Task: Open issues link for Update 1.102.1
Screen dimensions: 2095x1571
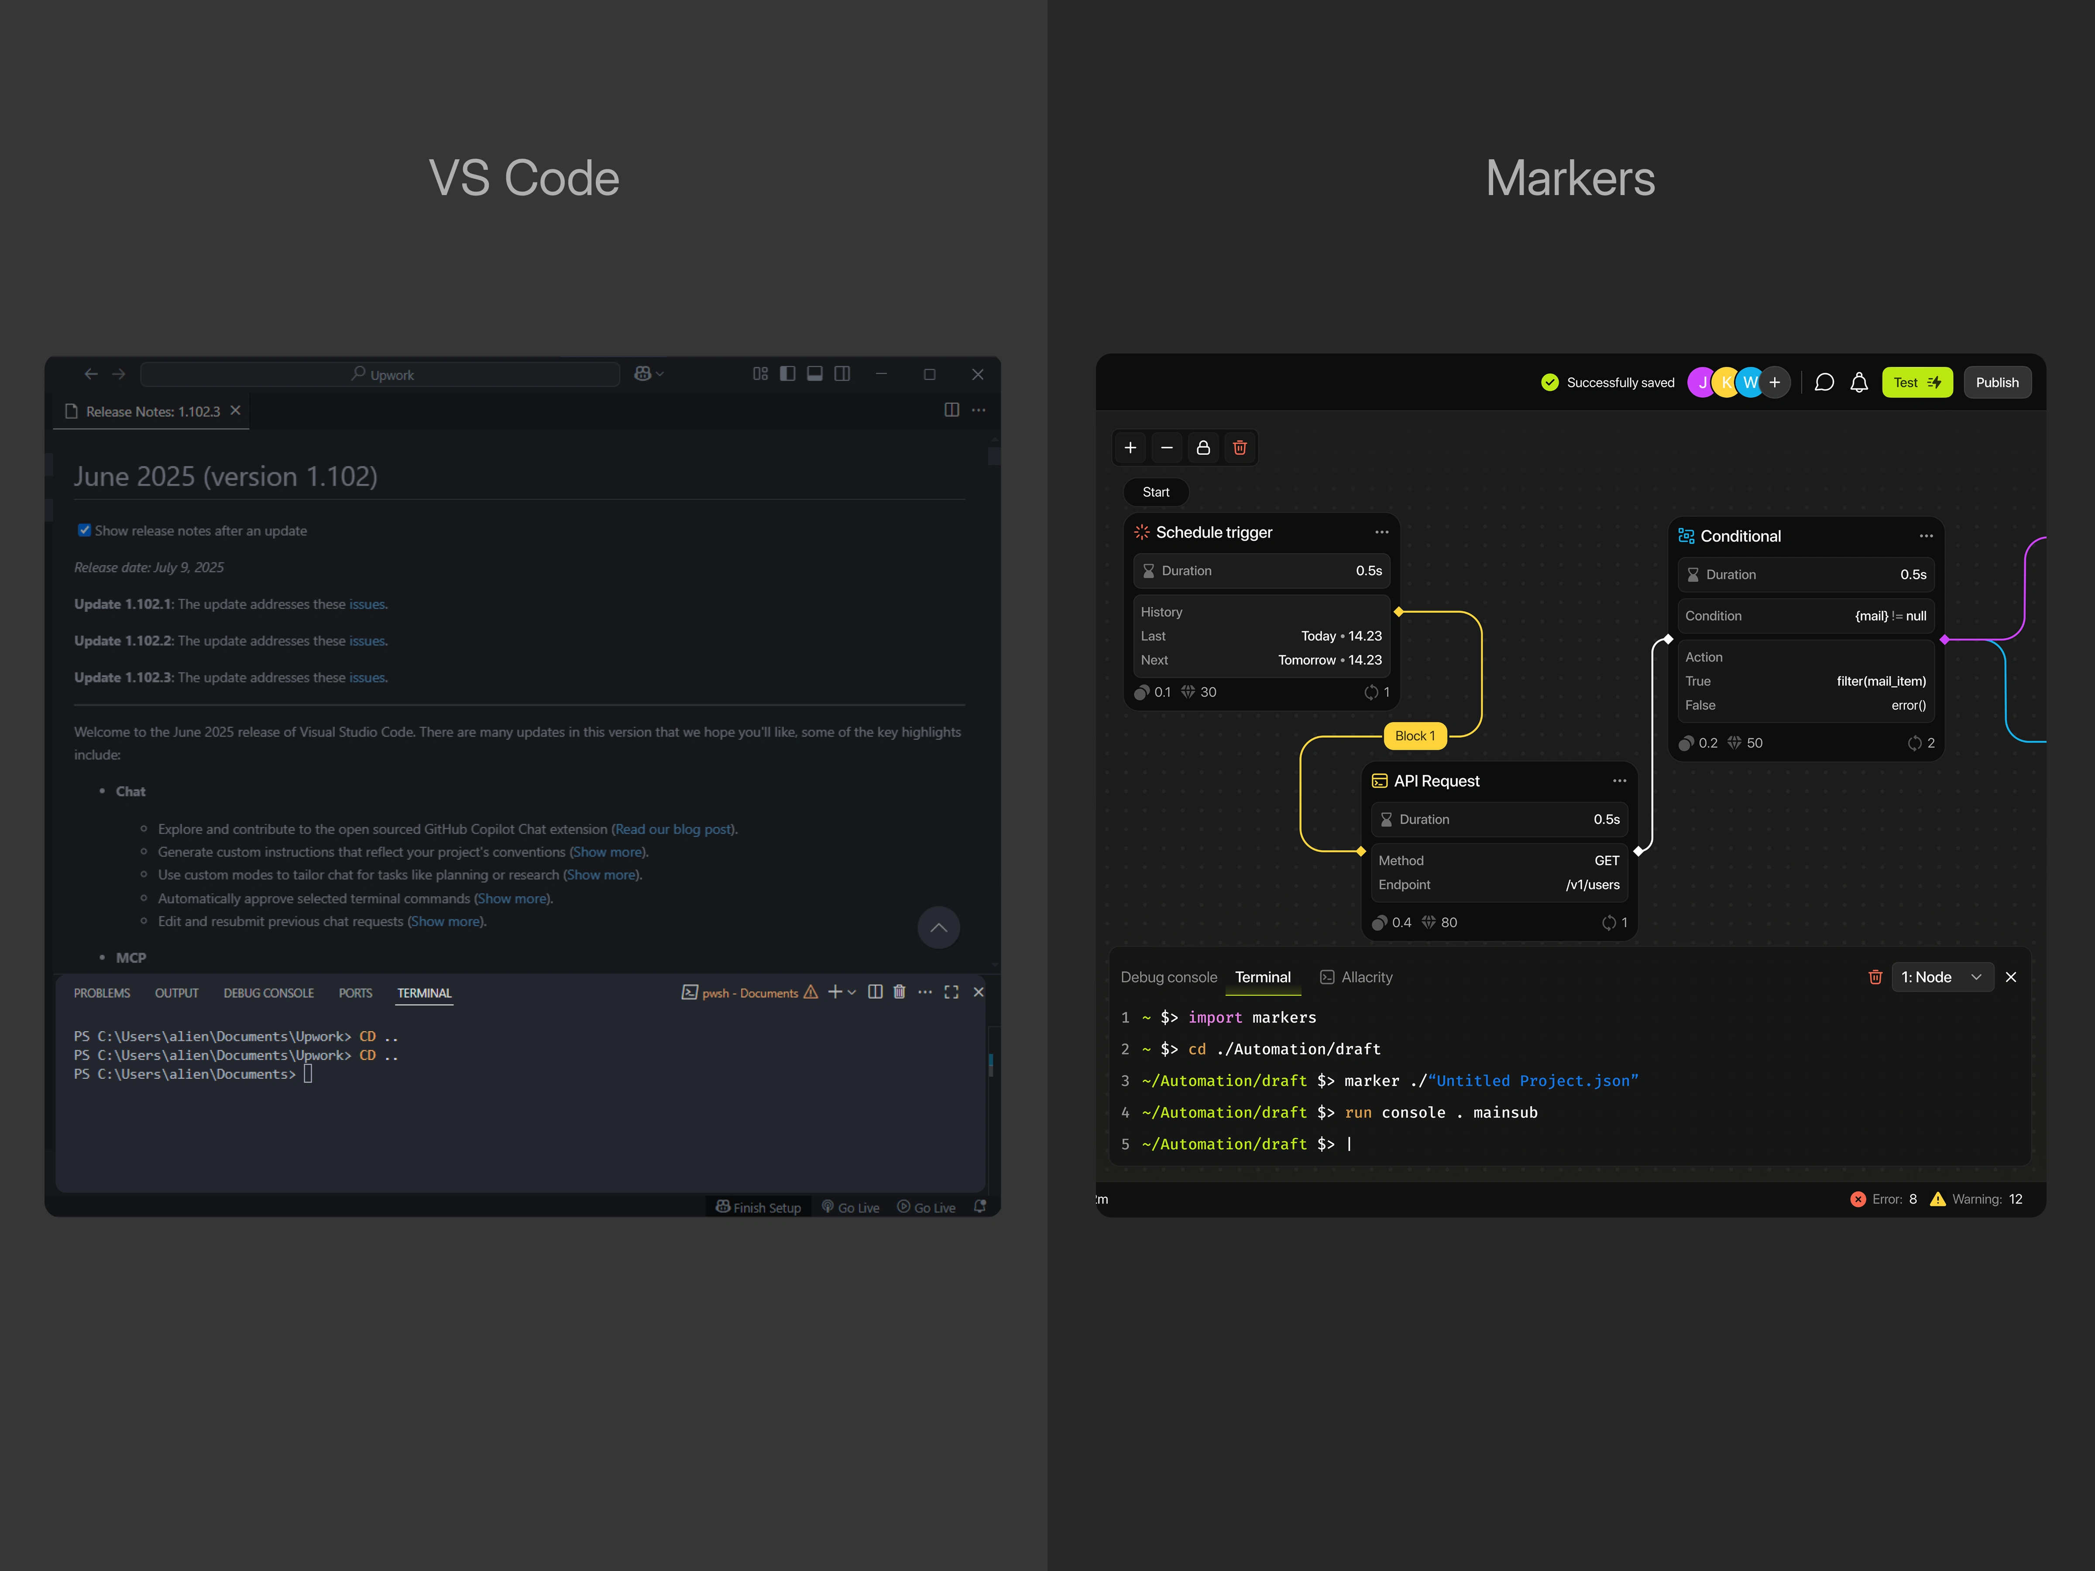Action: [x=367, y=604]
